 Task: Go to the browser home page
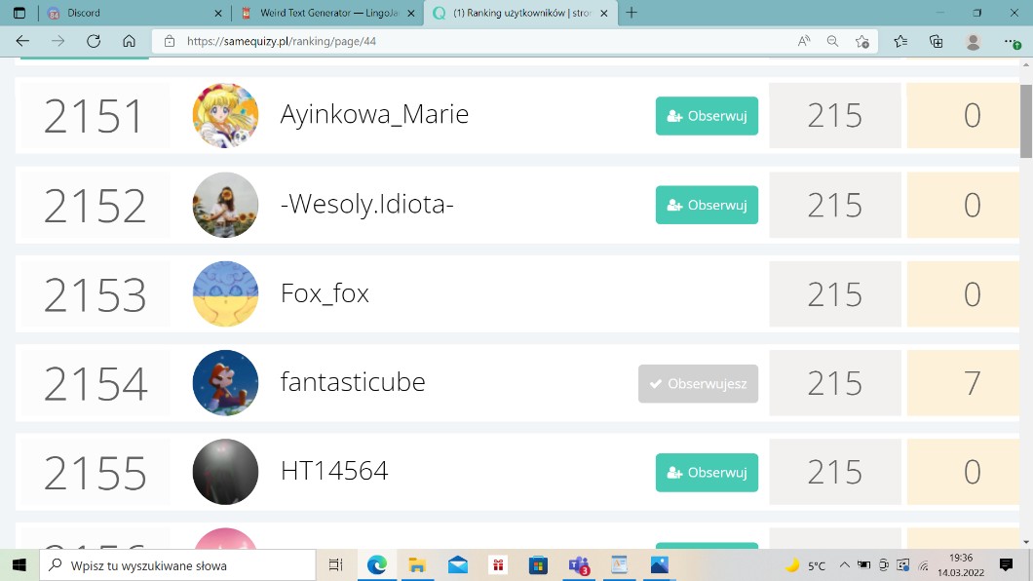click(x=129, y=41)
